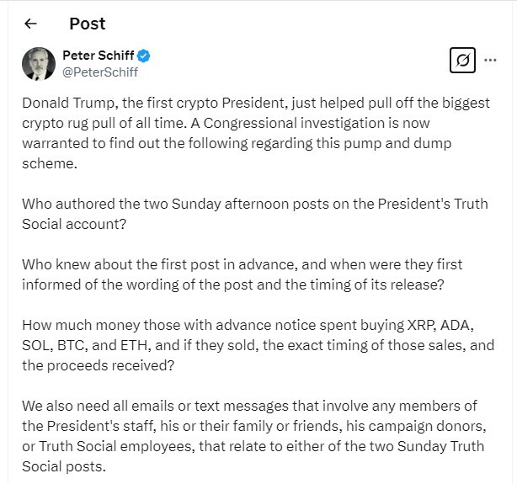Click the Peter Schiff display name
This screenshot has width=517, height=484.
point(99,56)
